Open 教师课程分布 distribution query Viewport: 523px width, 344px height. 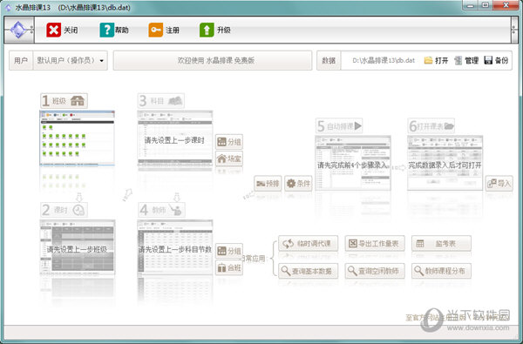tap(441, 271)
